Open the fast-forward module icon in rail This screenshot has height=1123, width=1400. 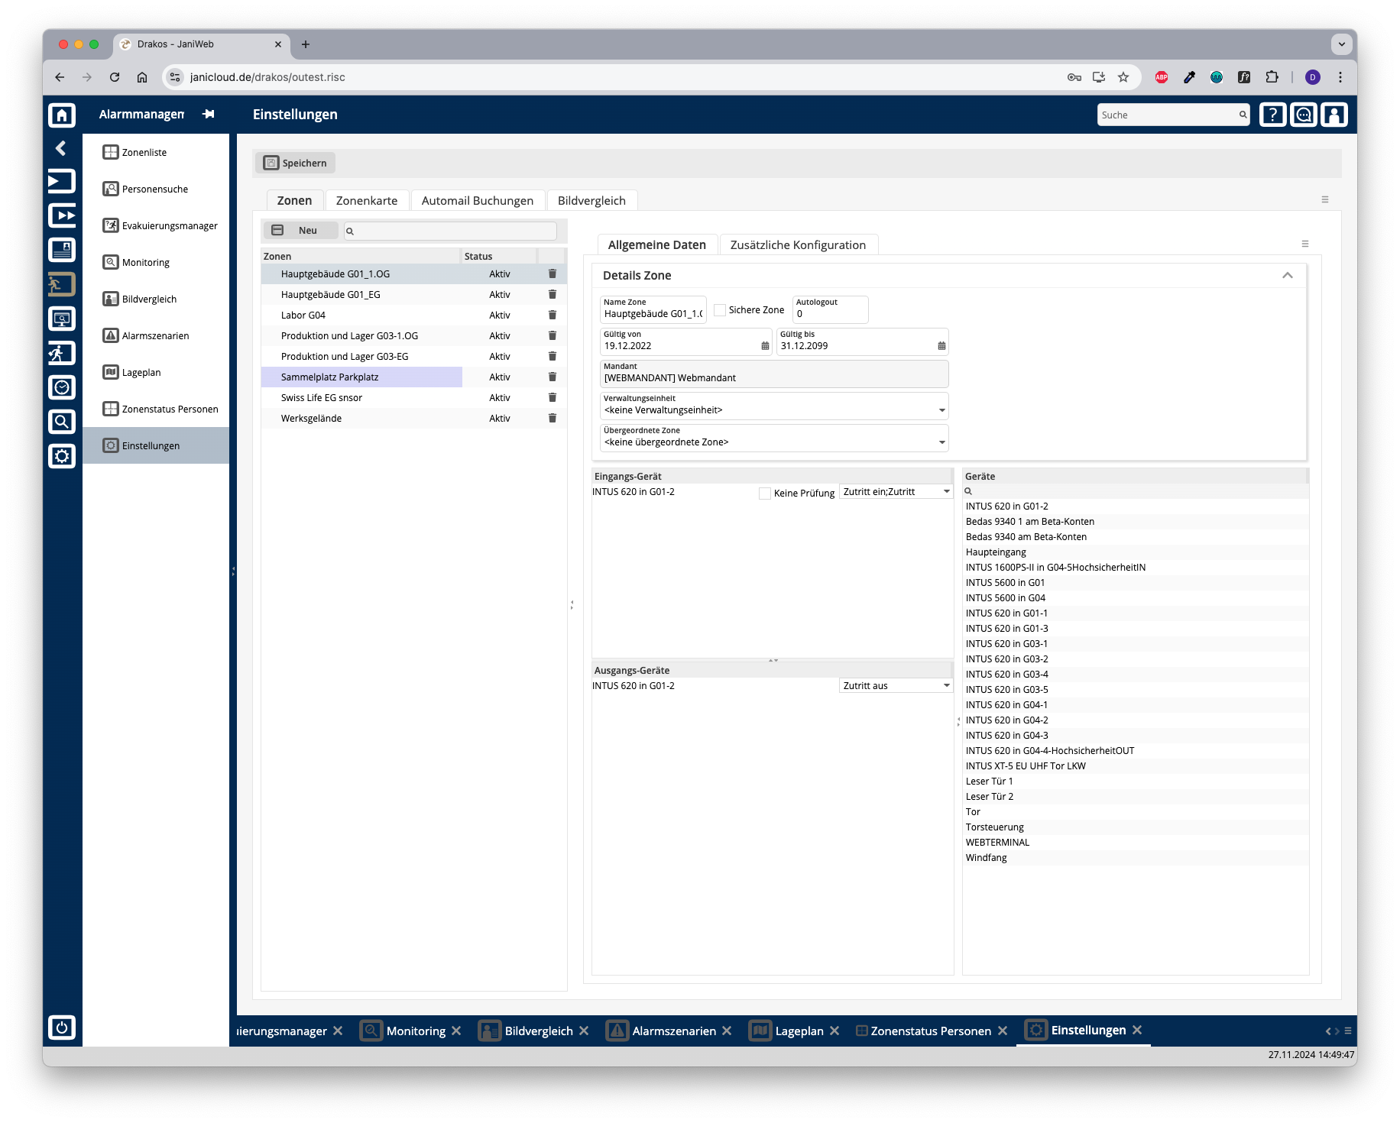pos(62,215)
